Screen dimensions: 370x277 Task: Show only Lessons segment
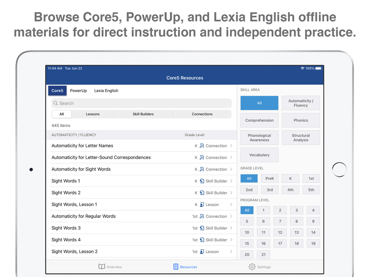coord(93,114)
